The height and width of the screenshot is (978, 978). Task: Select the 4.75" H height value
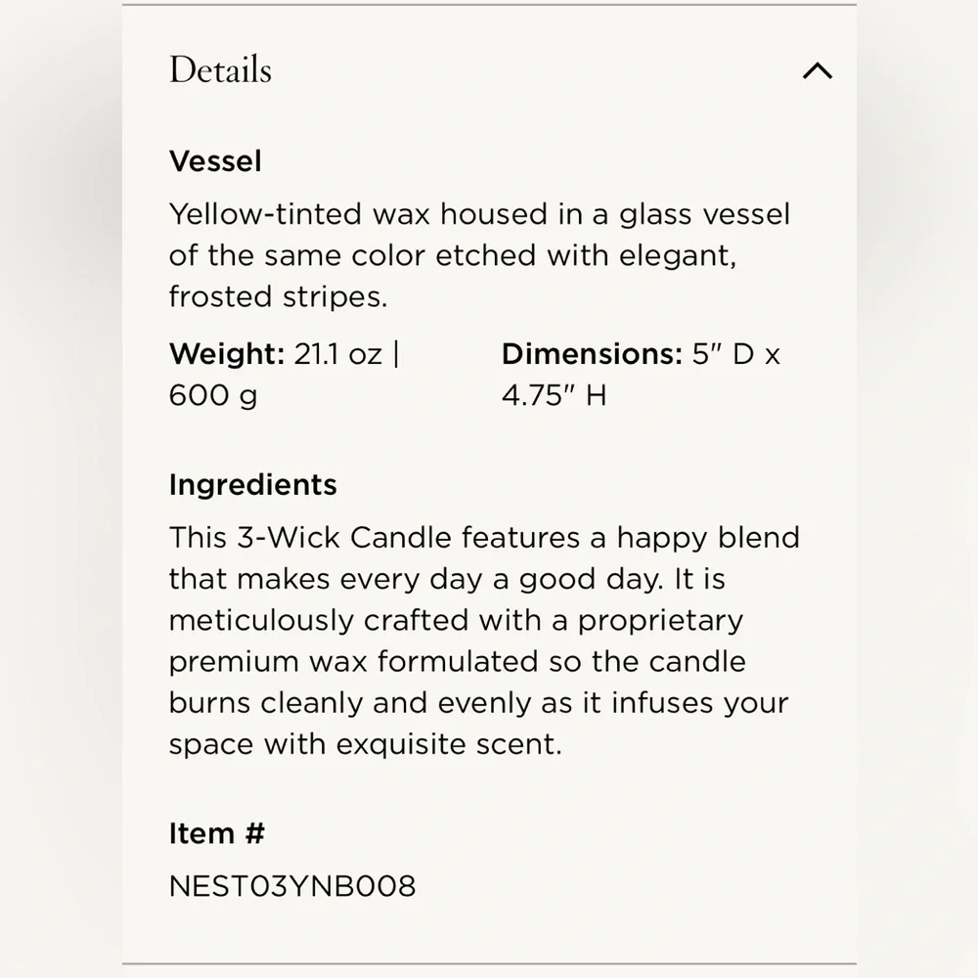point(554,395)
